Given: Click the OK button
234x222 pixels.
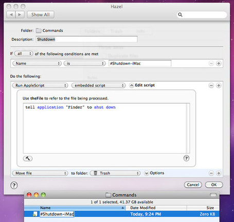Looking at the screenshot, I should (214, 185).
